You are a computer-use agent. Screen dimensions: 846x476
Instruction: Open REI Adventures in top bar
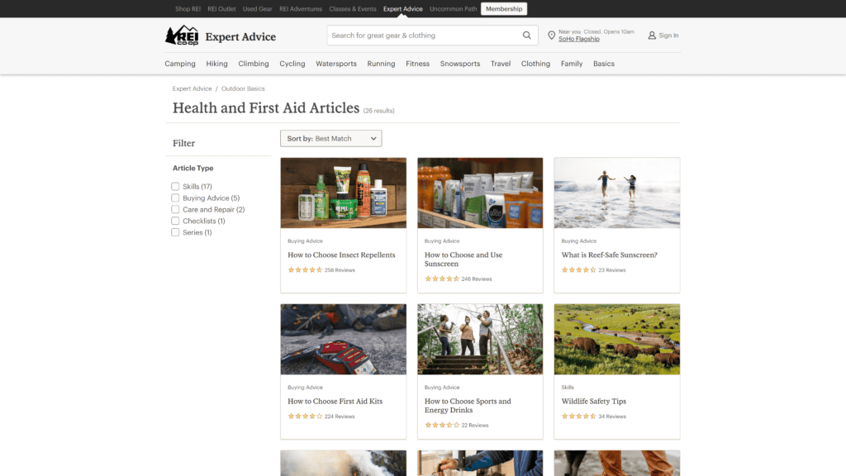click(301, 8)
